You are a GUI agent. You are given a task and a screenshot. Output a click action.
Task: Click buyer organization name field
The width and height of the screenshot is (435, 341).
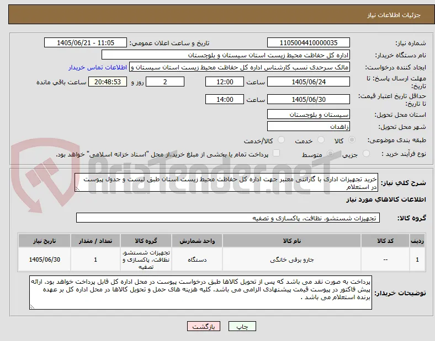(226, 55)
